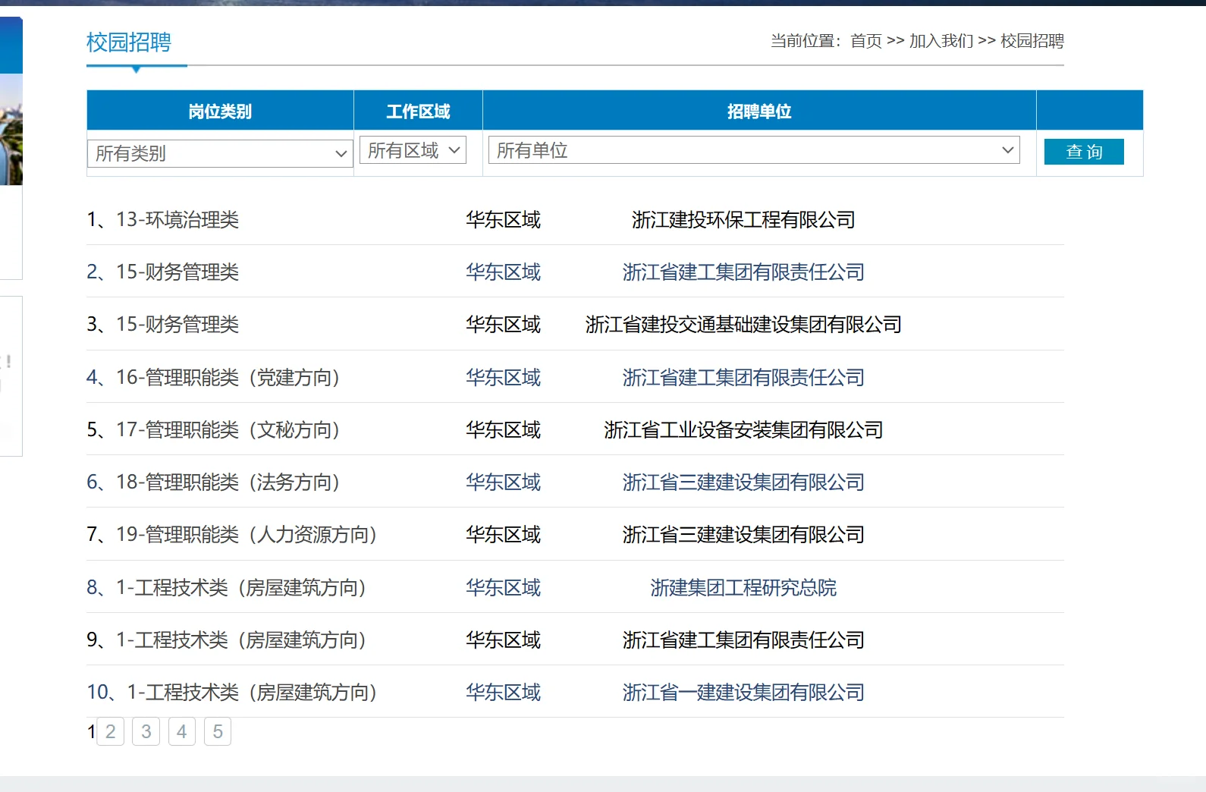Click current page number 1
This screenshot has width=1206, height=792.
pos(91,732)
